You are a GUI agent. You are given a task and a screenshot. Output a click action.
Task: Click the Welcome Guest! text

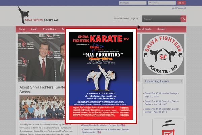coord(121,18)
